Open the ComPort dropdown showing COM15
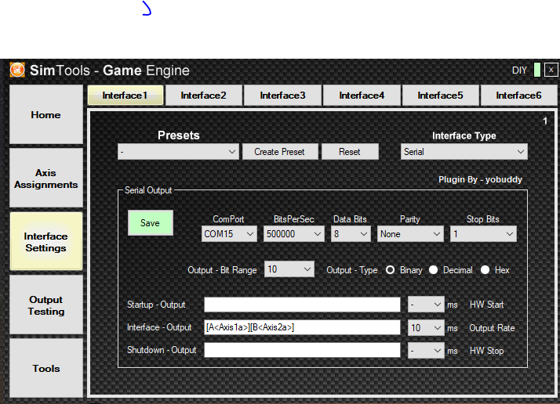Image resolution: width=560 pixels, height=404 pixels. click(229, 234)
